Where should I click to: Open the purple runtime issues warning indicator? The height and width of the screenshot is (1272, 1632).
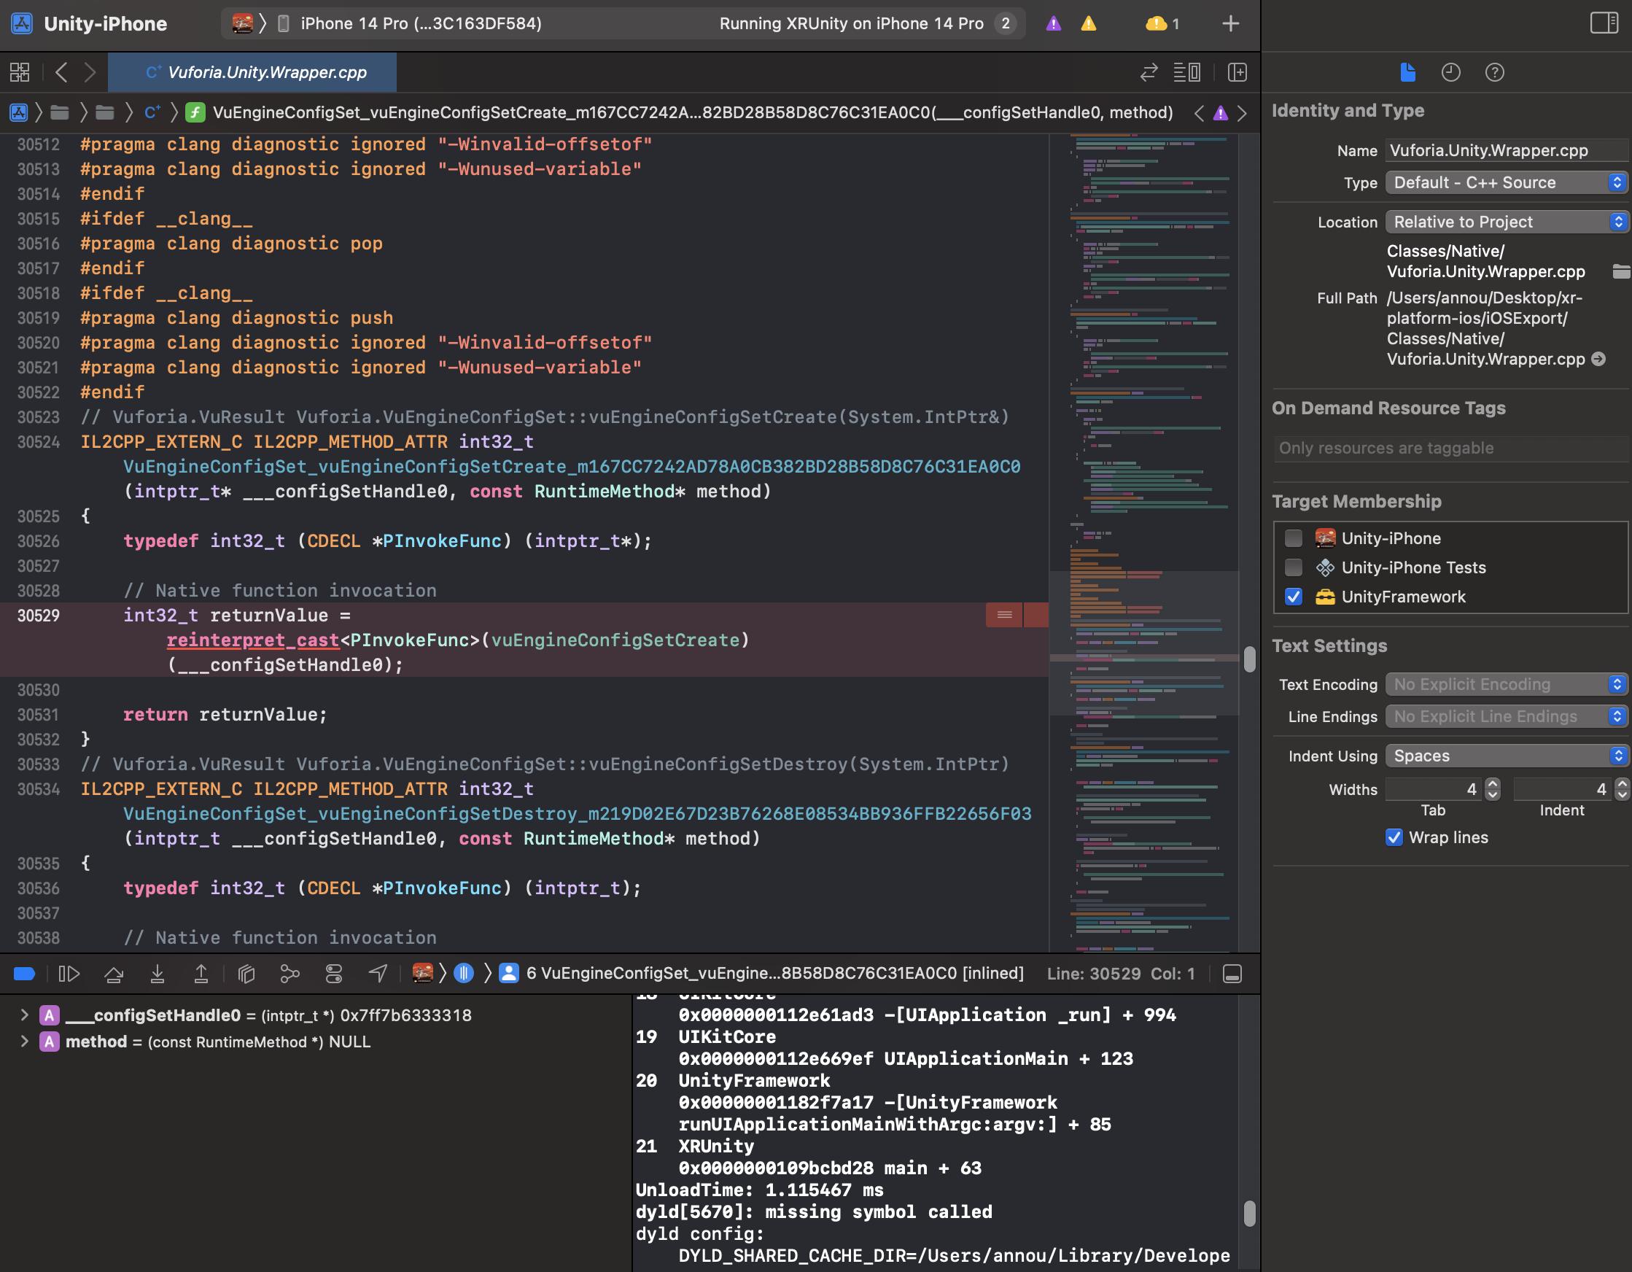(x=1053, y=24)
